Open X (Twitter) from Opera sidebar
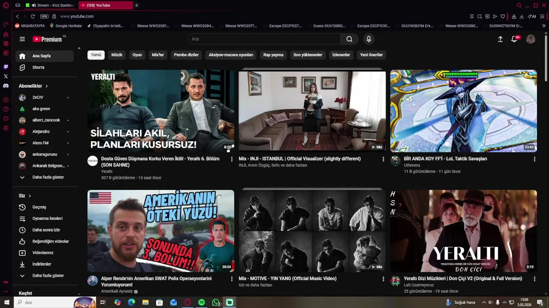549x308 pixels. tap(6, 76)
